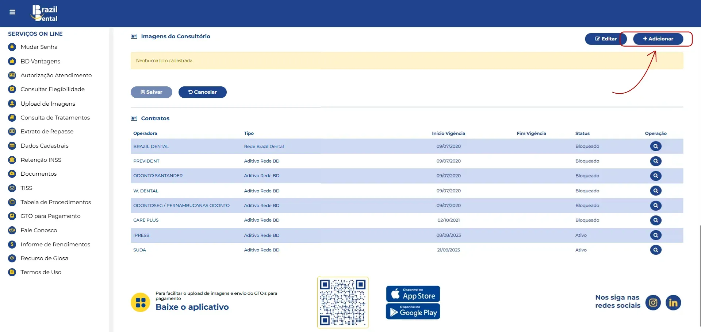
Task: Open BD Vantagens menu item
Action: coord(41,61)
